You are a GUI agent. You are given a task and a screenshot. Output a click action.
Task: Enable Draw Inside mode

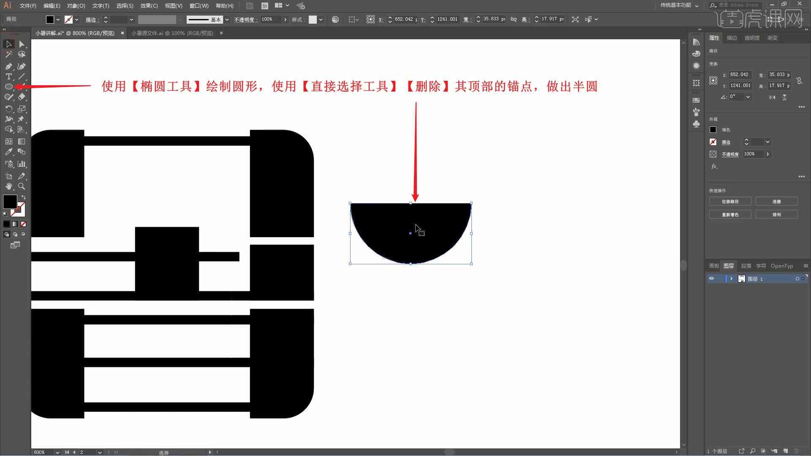click(23, 234)
